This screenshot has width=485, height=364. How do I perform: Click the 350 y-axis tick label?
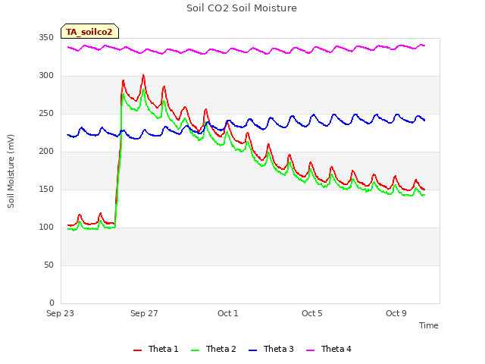[46, 38]
